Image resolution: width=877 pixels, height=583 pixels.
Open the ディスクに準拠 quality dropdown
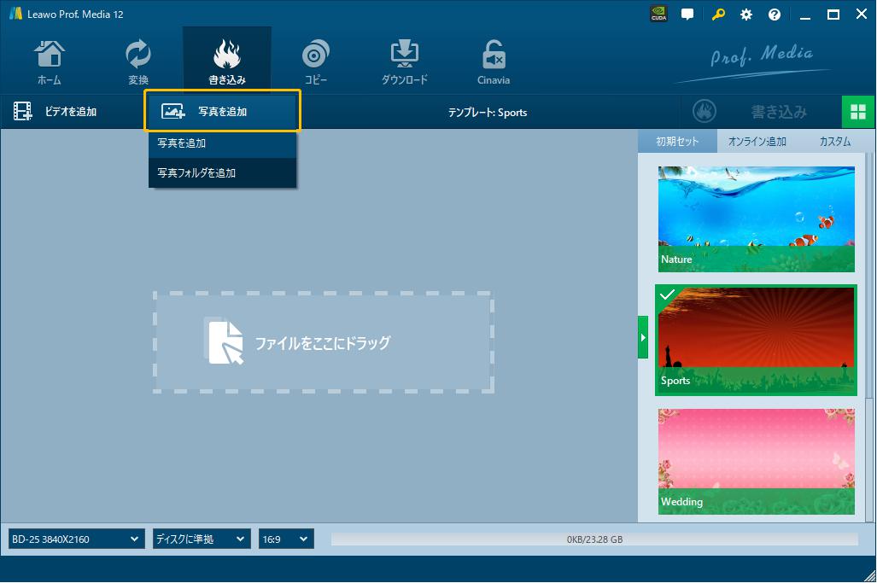(201, 539)
